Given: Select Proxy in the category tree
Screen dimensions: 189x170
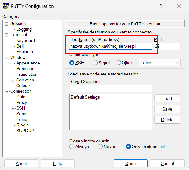Looking at the screenshot, I should click(x=22, y=103).
